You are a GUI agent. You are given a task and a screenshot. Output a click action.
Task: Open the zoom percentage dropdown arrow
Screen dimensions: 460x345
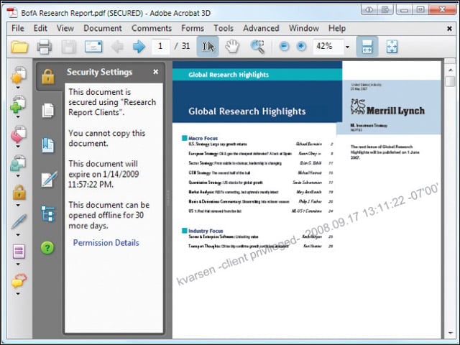tap(347, 47)
